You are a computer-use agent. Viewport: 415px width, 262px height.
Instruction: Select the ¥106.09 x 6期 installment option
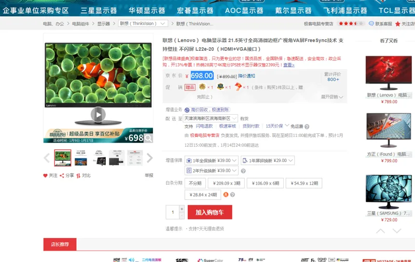point(265,183)
